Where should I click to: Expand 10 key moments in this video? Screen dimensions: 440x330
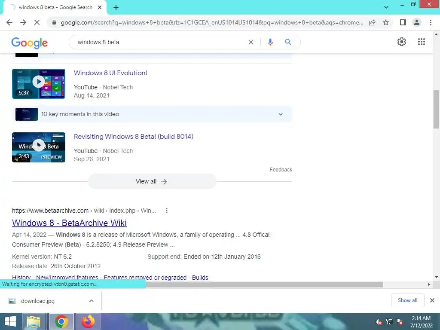tap(280, 114)
